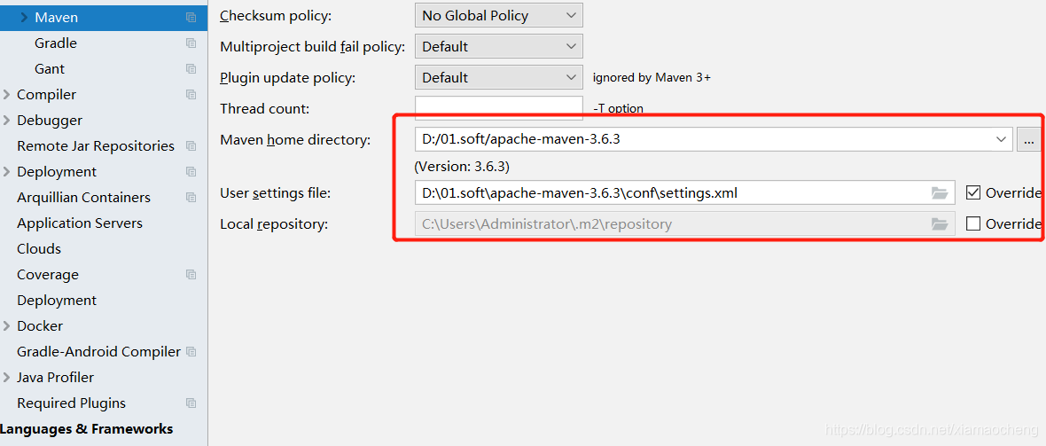Click the Thread count input field
Image resolution: width=1046 pixels, height=446 pixels.
(x=498, y=108)
